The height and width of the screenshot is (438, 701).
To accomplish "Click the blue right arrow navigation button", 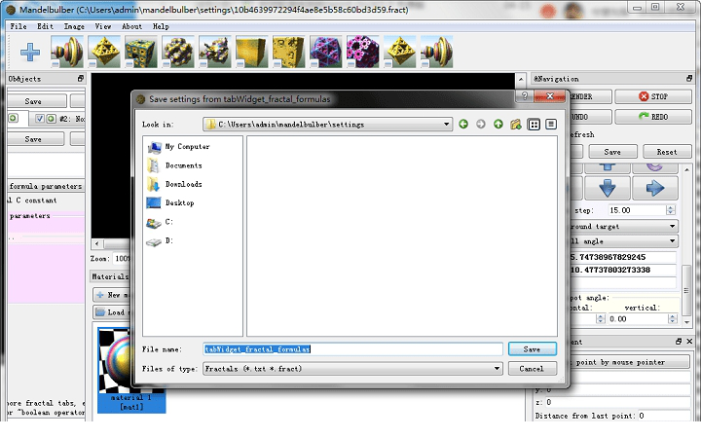I will click(654, 188).
